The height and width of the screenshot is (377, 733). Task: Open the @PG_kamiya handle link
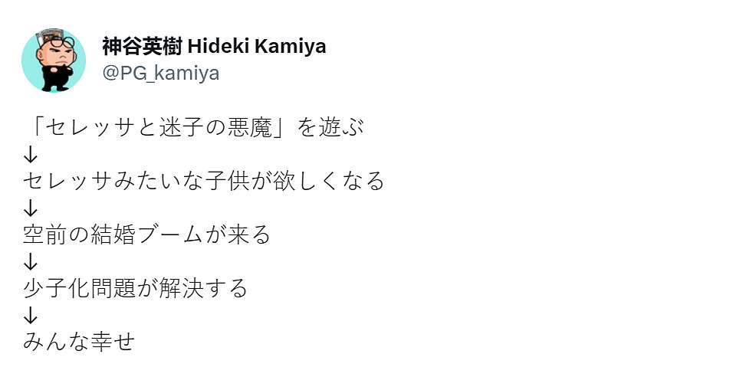[160, 74]
